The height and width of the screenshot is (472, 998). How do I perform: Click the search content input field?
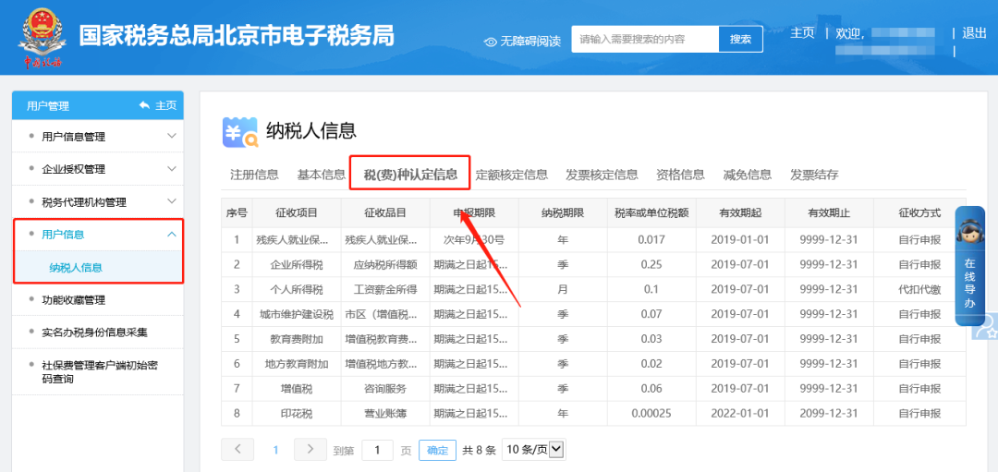pyautogui.click(x=645, y=40)
